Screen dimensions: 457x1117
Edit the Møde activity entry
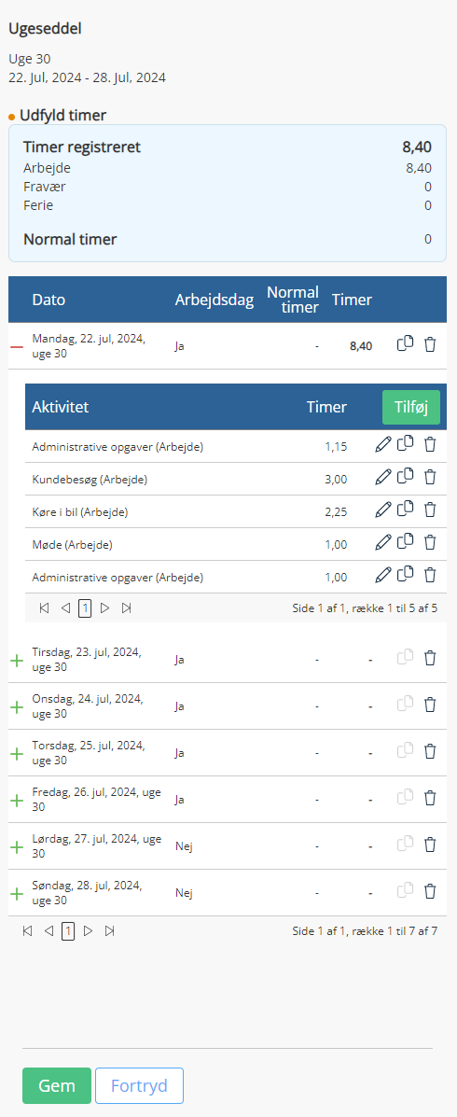[x=383, y=542]
